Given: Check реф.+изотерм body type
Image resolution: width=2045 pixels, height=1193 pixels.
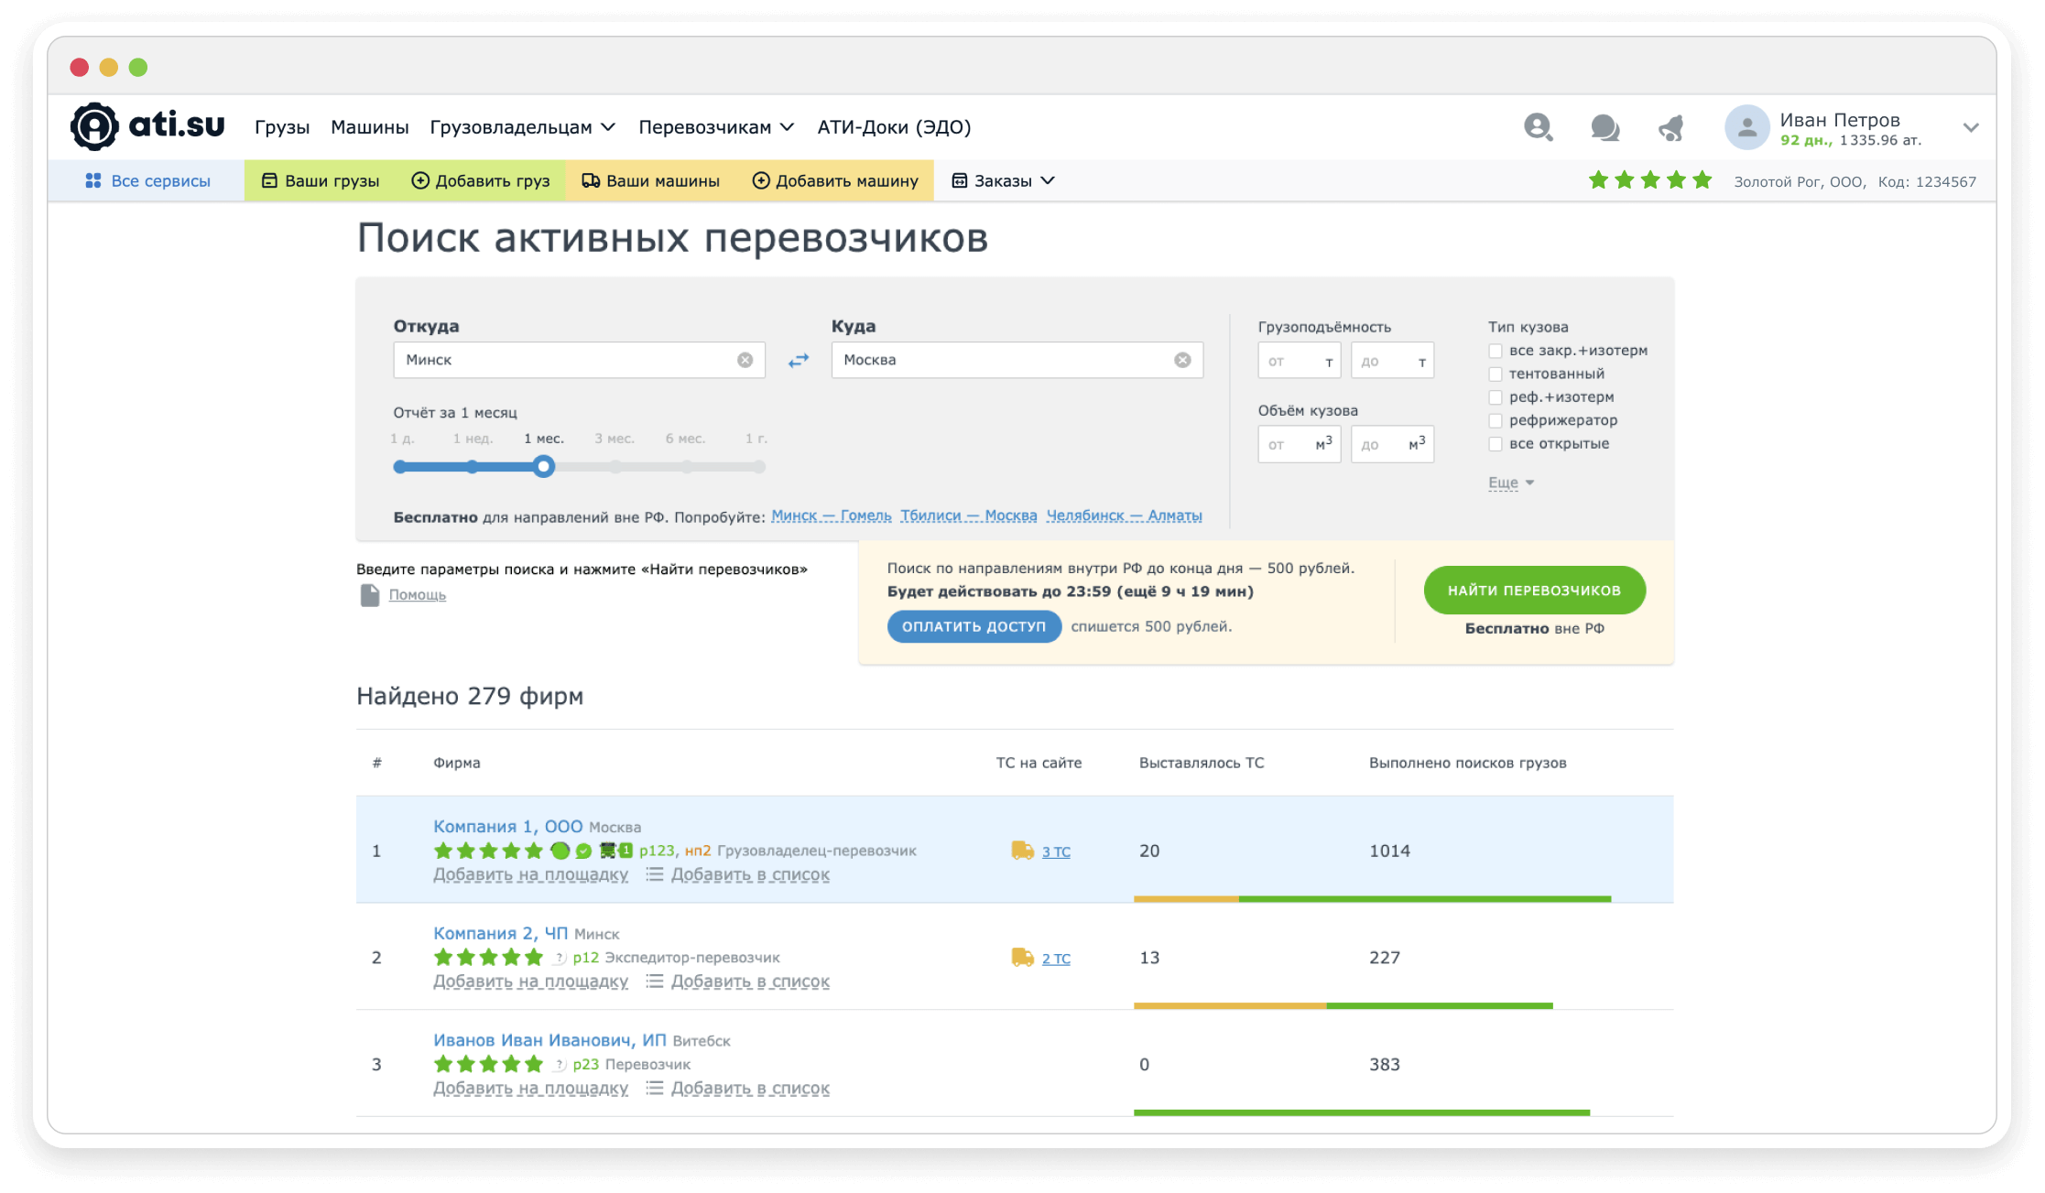Looking at the screenshot, I should [x=1496, y=397].
